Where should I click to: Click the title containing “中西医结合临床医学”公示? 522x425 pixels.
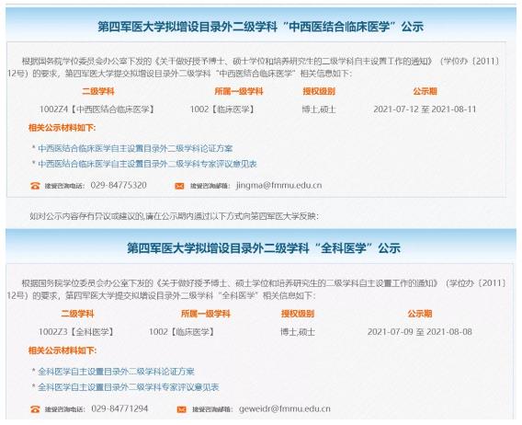click(x=260, y=27)
